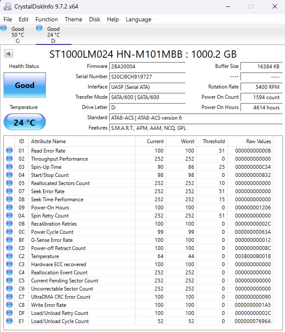Click the status icon for Throughput Performance
Screen dimensions: 285x332
(9, 159)
